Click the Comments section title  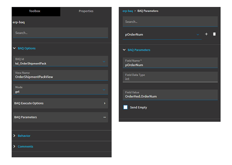(x=26, y=147)
